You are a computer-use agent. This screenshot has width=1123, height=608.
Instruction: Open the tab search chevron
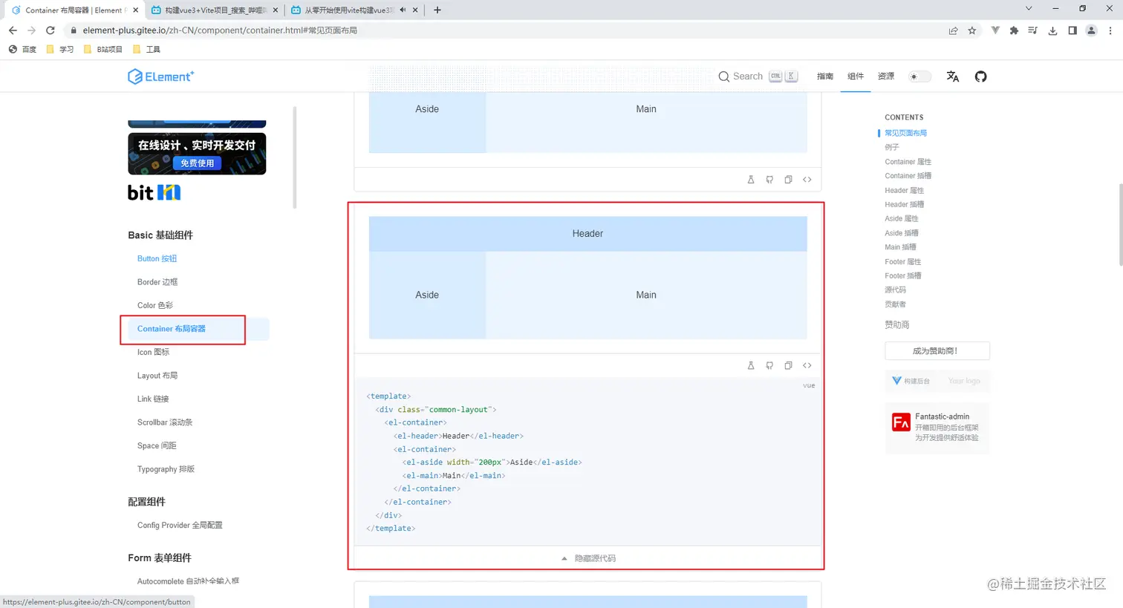(1029, 9)
